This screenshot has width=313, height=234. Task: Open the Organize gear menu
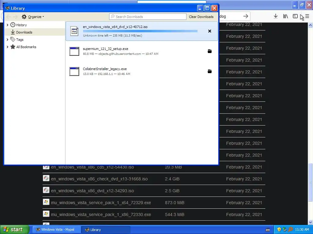click(x=33, y=17)
